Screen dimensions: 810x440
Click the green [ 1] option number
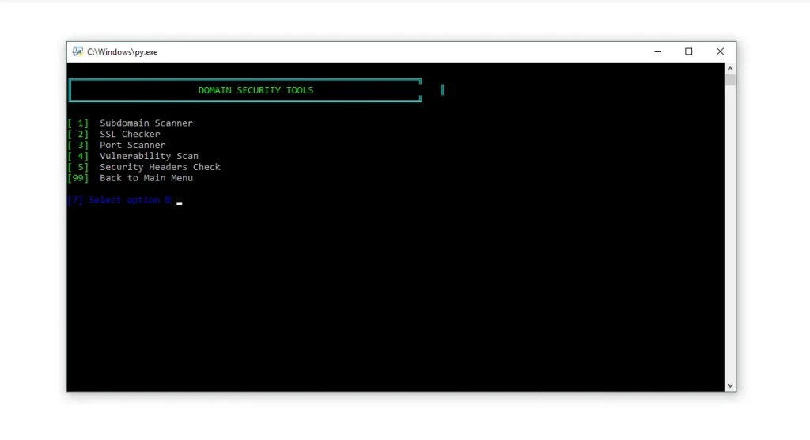[78, 123]
